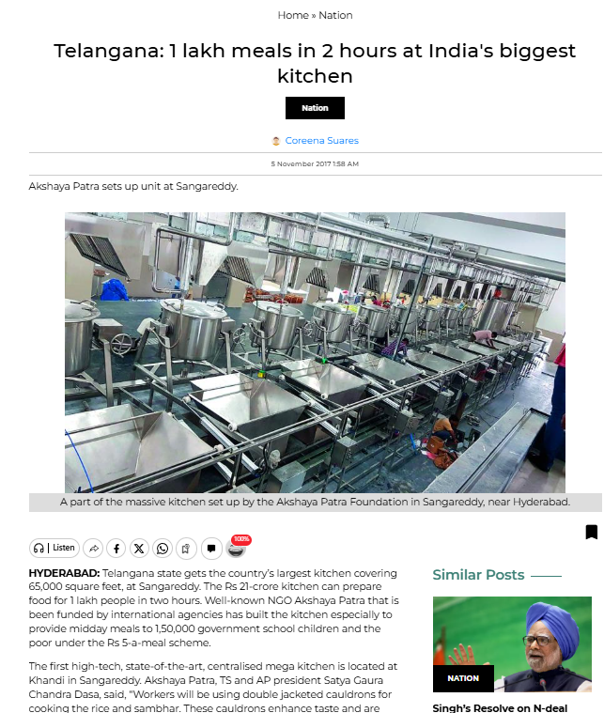
Task: Click the laughing emoji reaction icon
Action: point(236,550)
